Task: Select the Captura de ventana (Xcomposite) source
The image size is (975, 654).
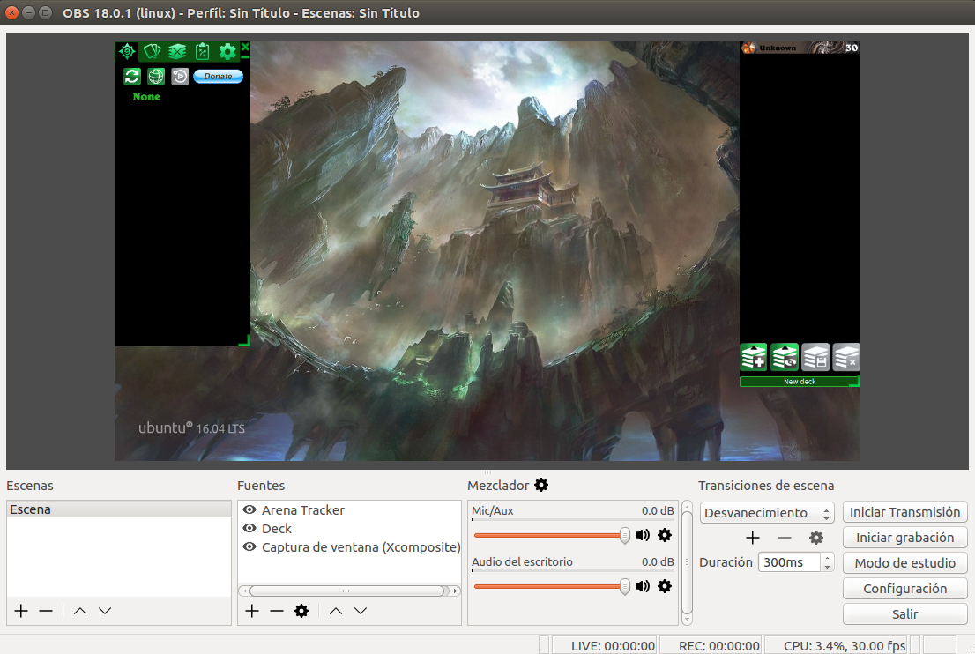Action: [349, 547]
